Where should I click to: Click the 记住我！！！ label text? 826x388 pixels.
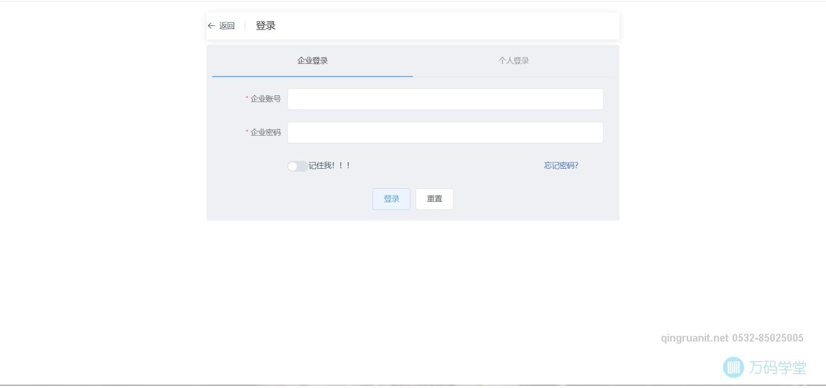330,166
